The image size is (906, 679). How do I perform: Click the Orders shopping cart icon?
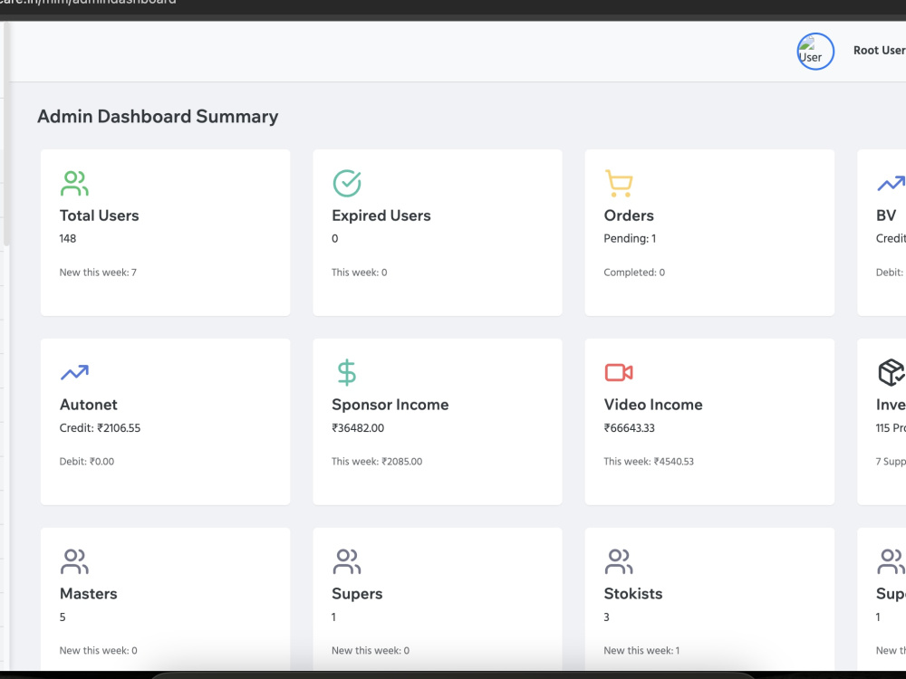pyautogui.click(x=619, y=184)
